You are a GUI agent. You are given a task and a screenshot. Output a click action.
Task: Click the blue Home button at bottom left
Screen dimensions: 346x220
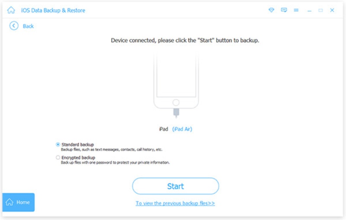click(x=19, y=202)
